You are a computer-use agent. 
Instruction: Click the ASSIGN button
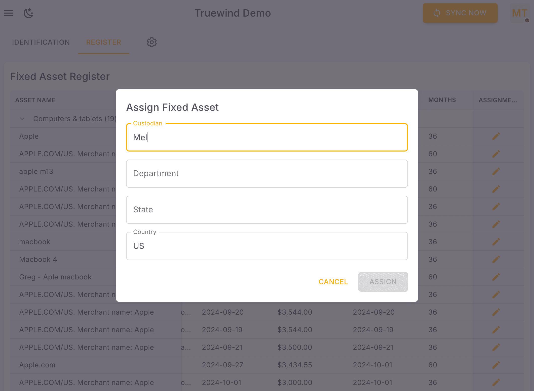click(x=383, y=282)
